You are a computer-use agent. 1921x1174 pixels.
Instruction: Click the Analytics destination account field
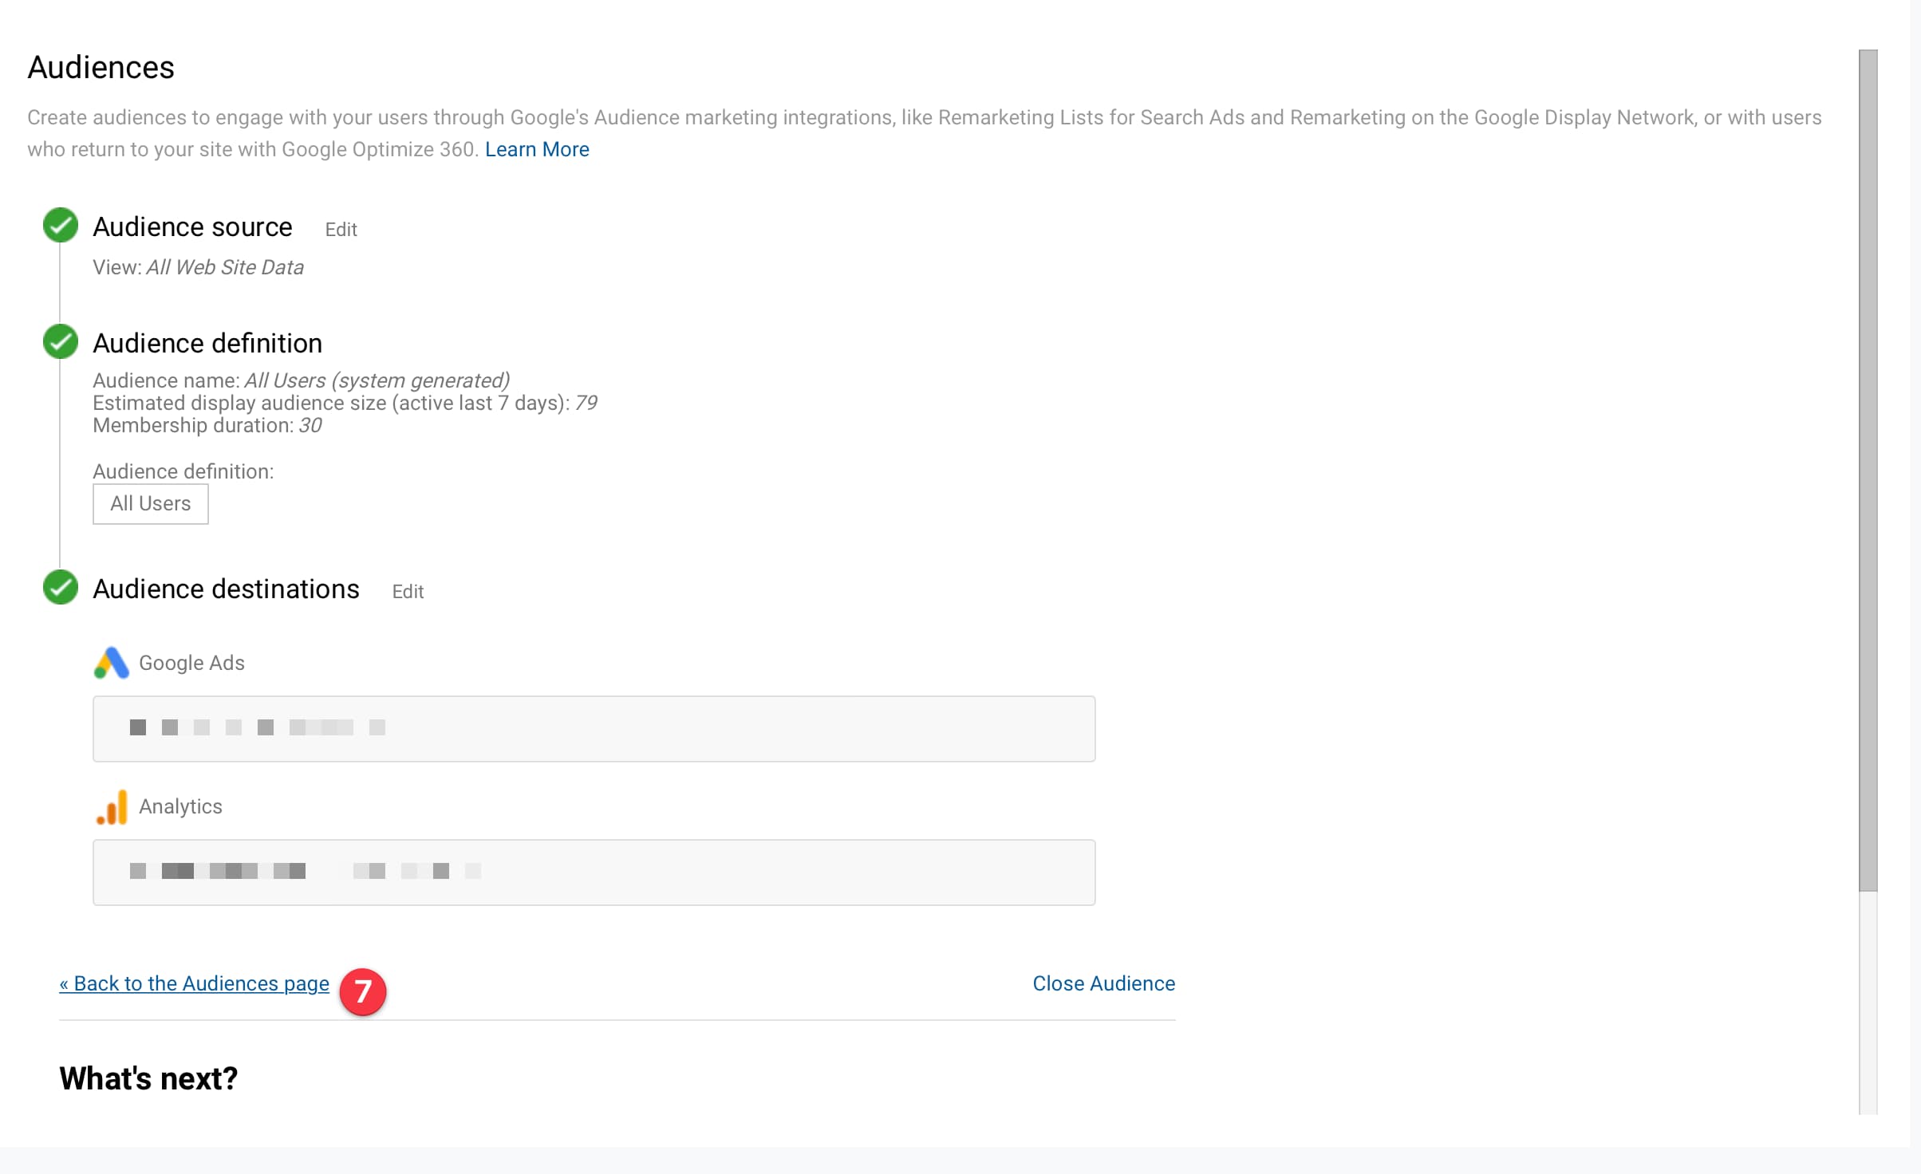(594, 873)
